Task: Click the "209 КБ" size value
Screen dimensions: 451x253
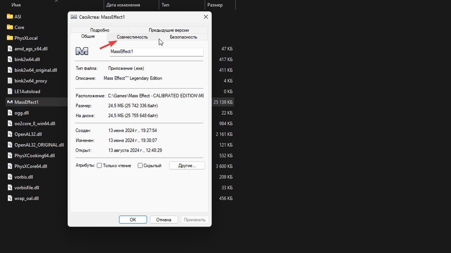Action: [226, 177]
